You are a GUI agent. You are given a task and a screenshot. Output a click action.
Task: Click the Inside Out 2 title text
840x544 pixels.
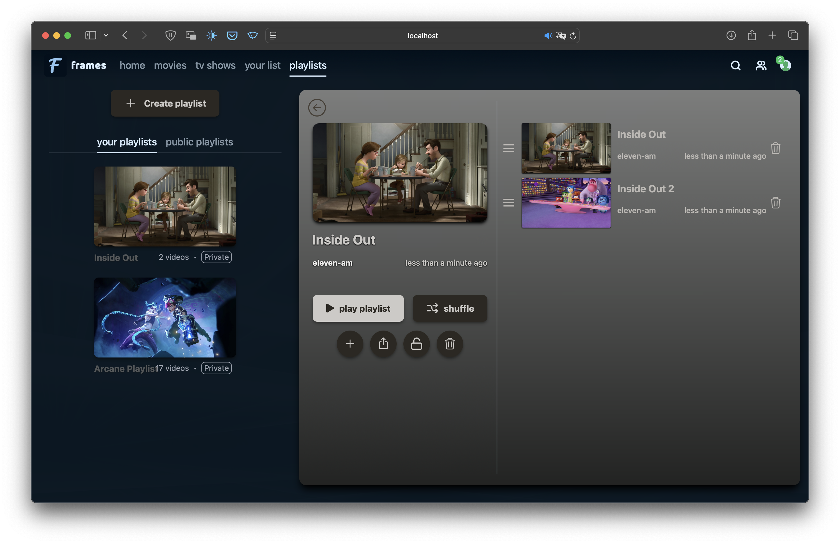[x=646, y=189]
